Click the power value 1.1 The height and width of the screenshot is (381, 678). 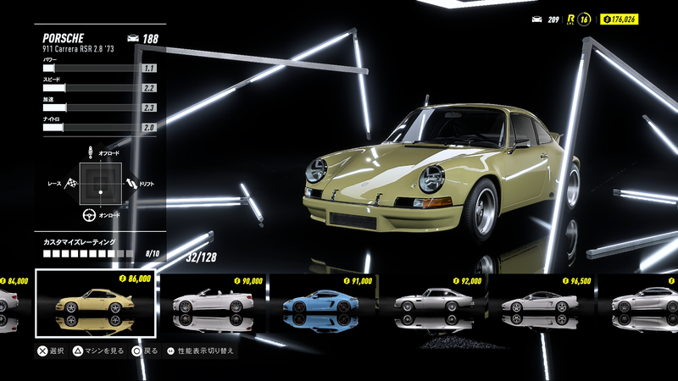point(149,69)
